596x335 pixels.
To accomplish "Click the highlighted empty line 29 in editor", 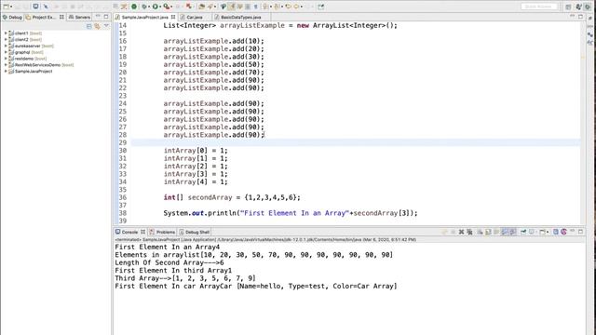I will coord(356,142).
